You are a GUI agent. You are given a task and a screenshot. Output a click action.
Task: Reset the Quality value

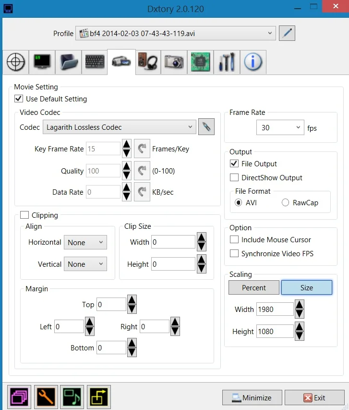[x=142, y=171]
